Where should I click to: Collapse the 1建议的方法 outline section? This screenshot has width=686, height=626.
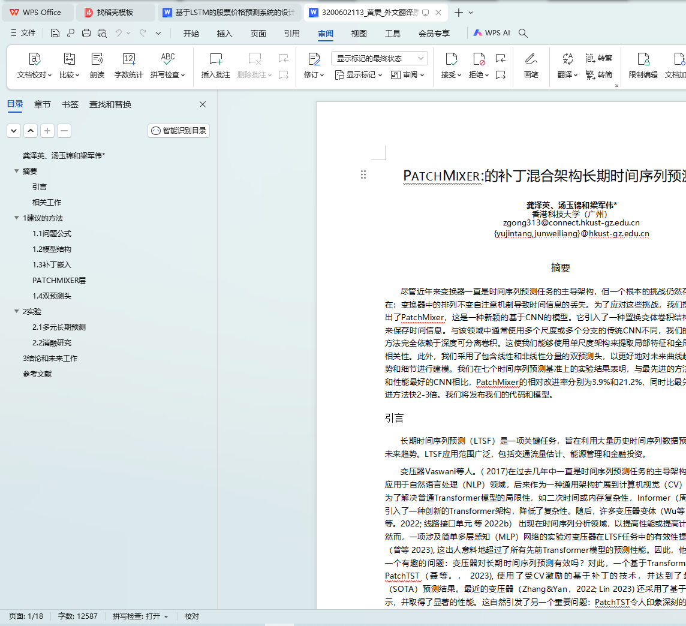[17, 218]
